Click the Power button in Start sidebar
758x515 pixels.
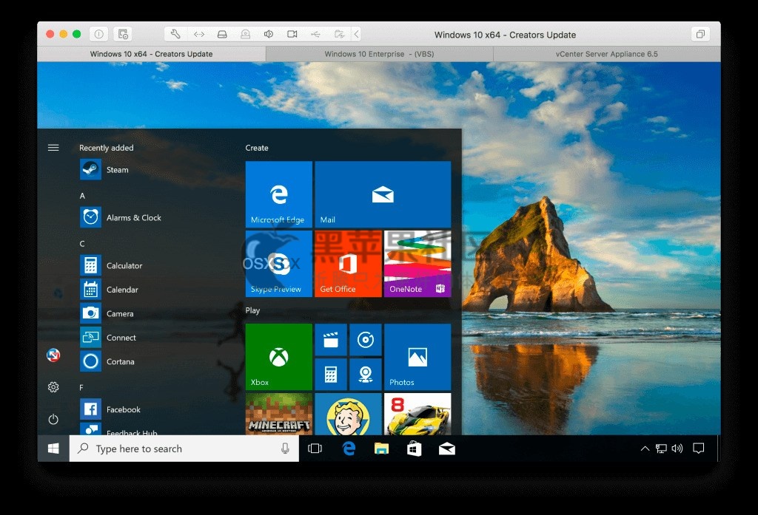coord(53,419)
